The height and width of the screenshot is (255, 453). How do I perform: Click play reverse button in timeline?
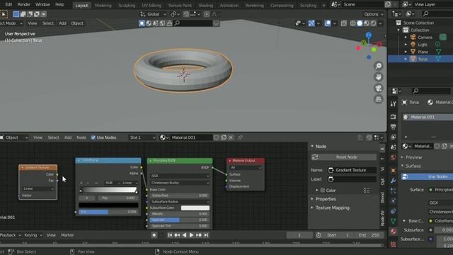[x=184, y=235]
